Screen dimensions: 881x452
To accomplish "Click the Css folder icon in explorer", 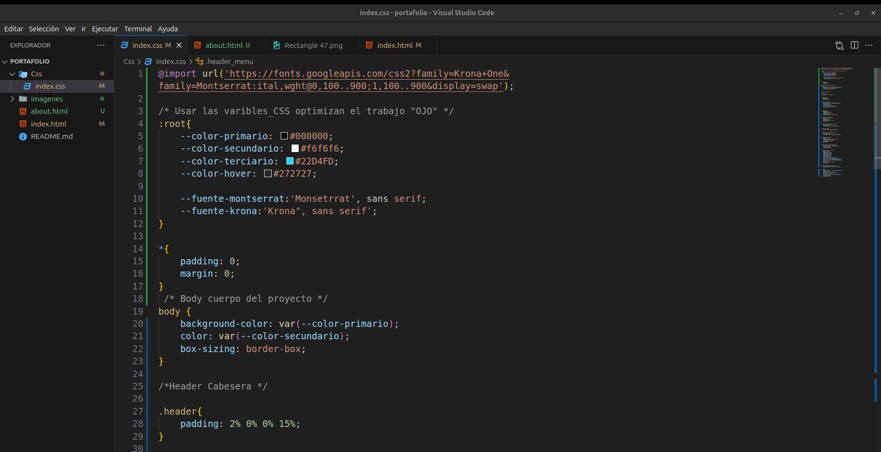I will [23, 74].
